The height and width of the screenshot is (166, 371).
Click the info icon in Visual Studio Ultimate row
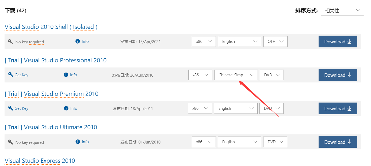tap(78, 142)
